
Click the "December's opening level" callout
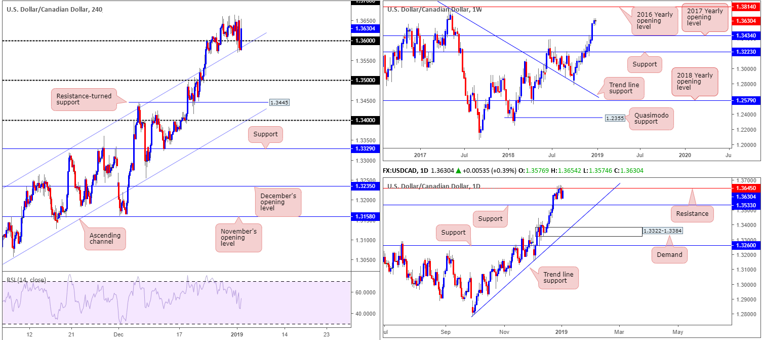tap(277, 202)
